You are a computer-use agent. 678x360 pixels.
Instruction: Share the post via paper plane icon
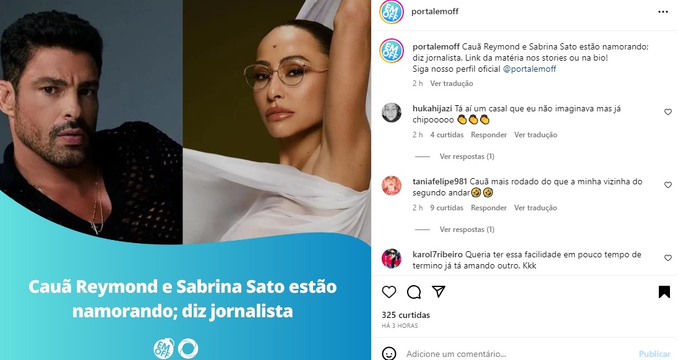[x=439, y=292]
